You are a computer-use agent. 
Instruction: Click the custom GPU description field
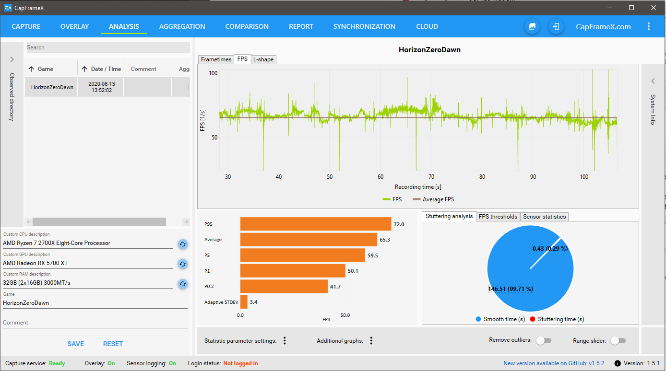click(x=88, y=263)
